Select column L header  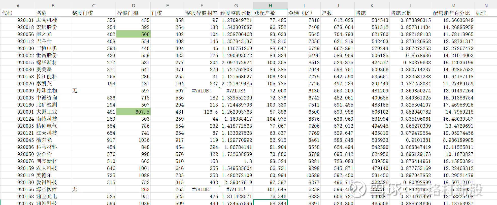411,6
